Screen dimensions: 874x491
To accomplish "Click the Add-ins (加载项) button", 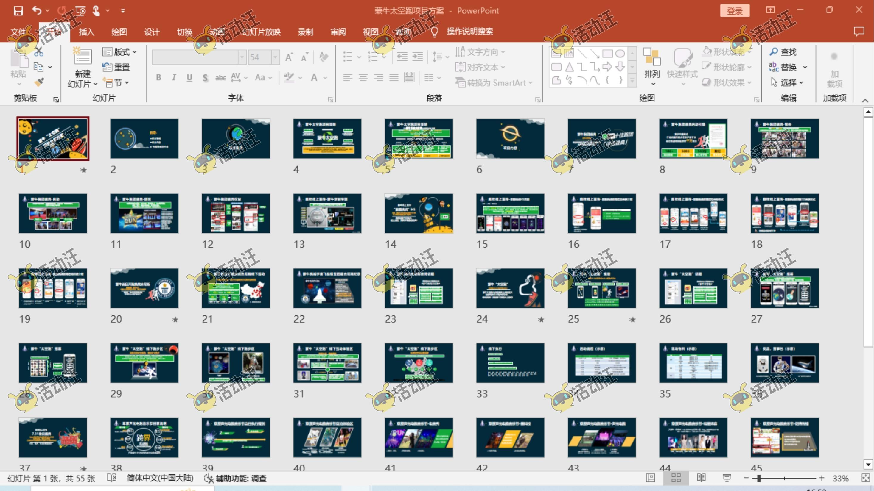I will [x=834, y=70].
